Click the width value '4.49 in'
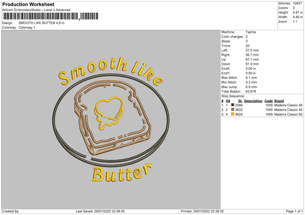Screen dimensions: 305x215 point(297,17)
